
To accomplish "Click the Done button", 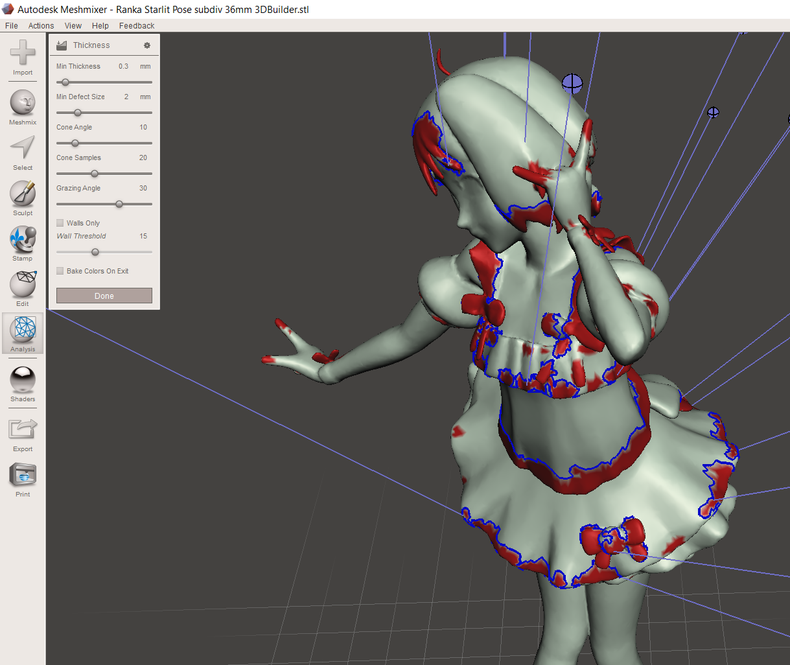I will click(x=104, y=296).
